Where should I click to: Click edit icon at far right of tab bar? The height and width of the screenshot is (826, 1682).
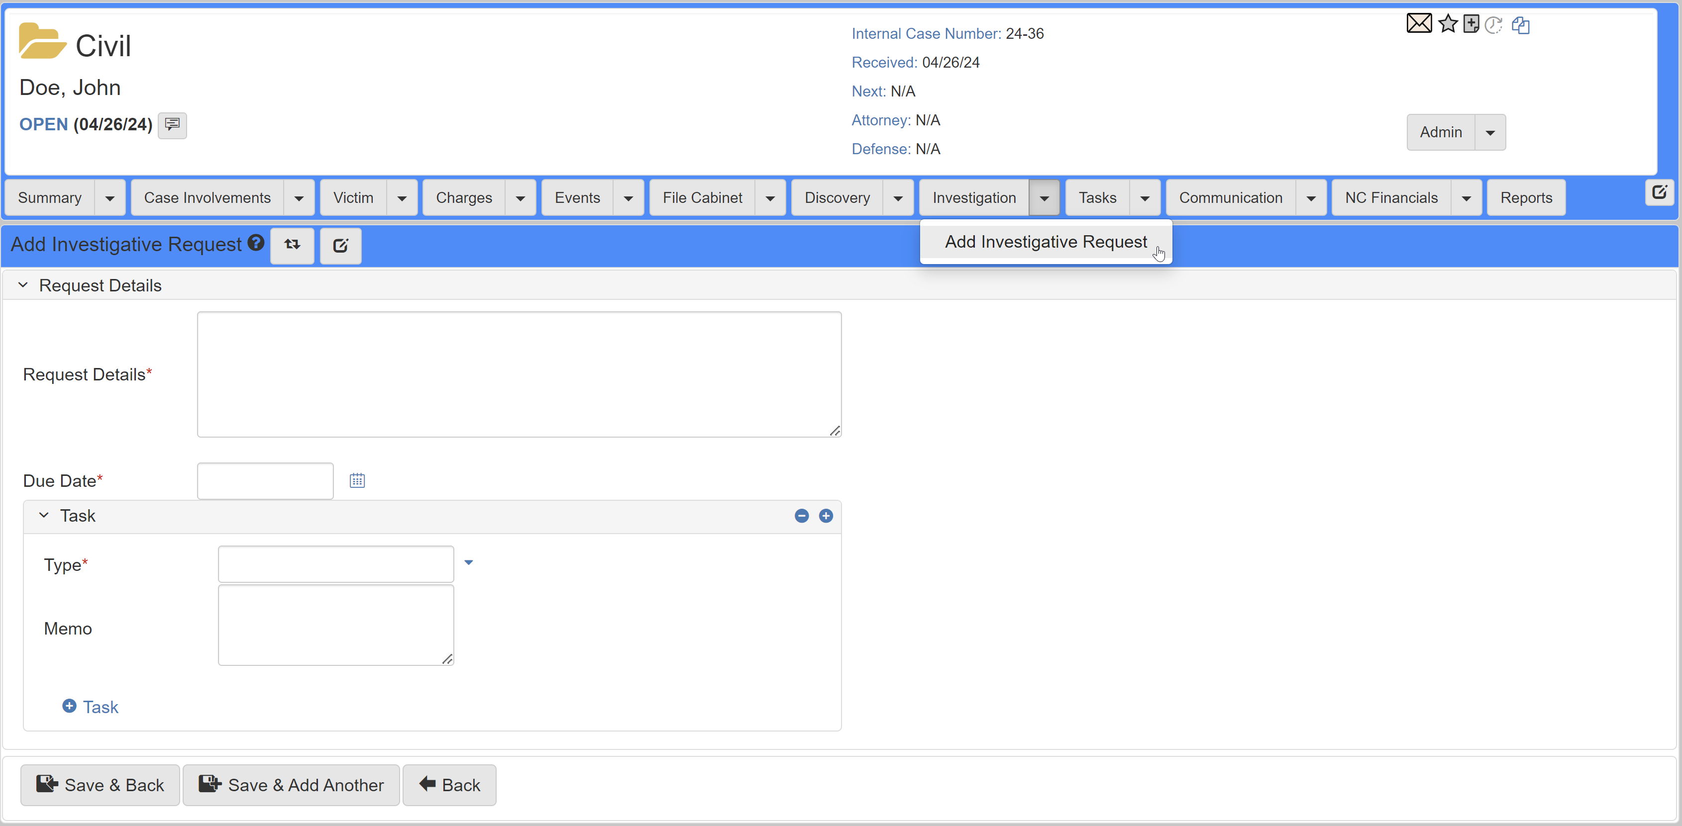click(1659, 192)
